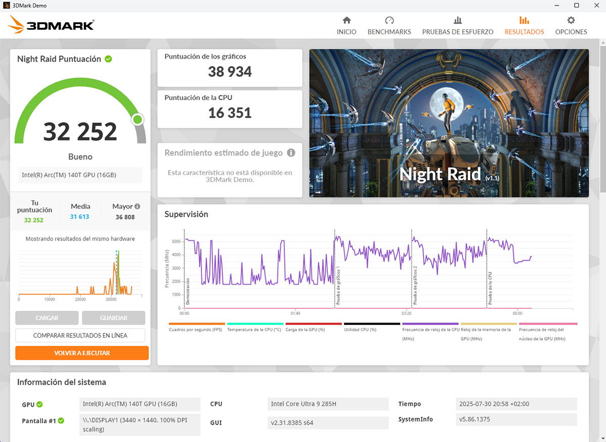Click the info icon next to Mayor
The height and width of the screenshot is (442, 606).
point(137,206)
